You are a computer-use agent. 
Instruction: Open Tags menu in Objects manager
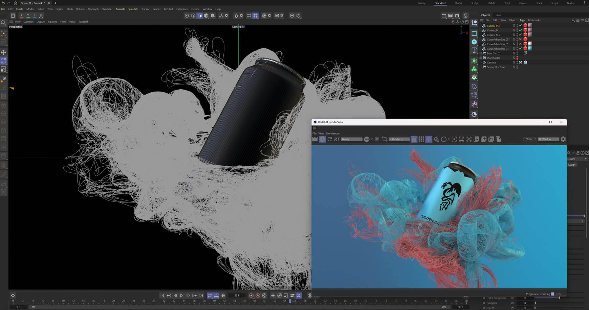522,20
